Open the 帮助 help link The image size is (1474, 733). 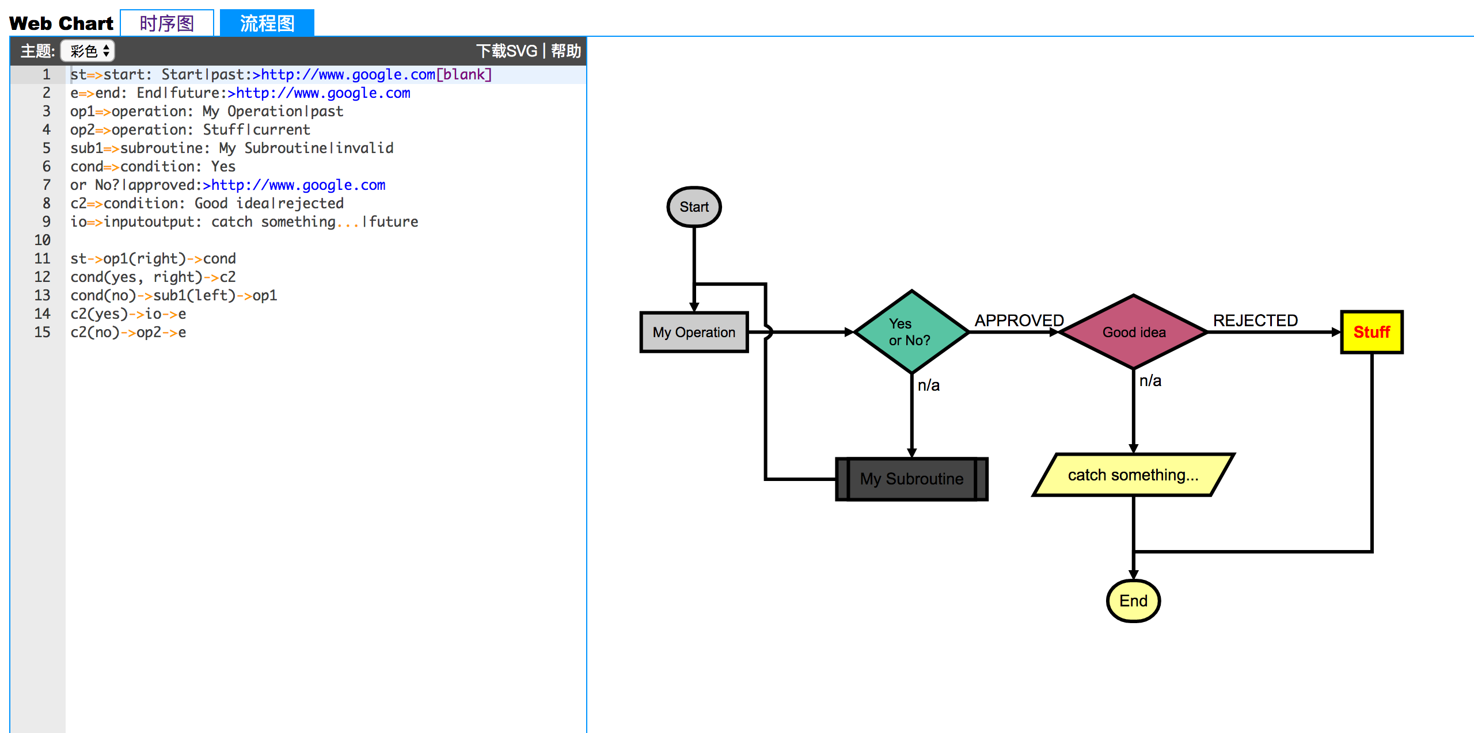pyautogui.click(x=566, y=51)
